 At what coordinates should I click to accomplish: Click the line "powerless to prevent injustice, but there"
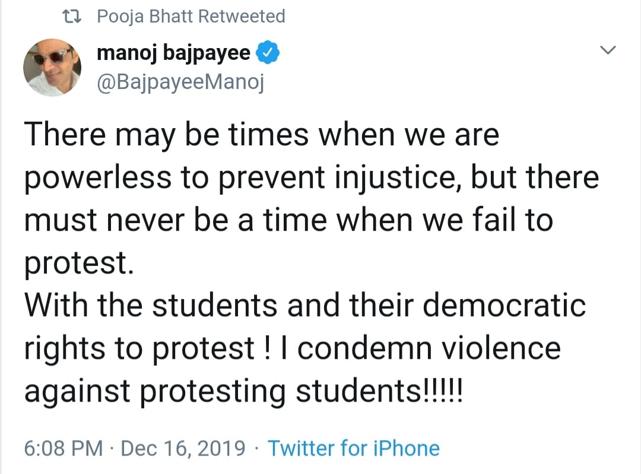pos(312,178)
